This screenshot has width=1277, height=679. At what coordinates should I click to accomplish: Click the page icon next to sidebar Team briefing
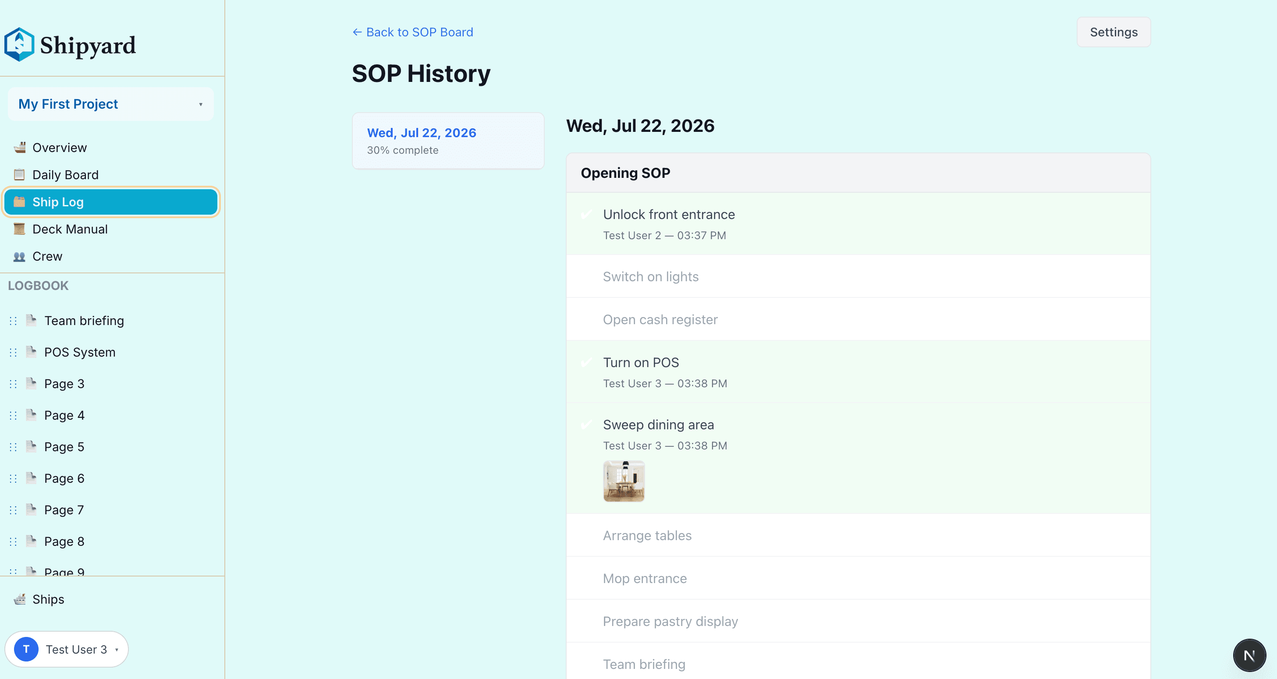[31, 320]
